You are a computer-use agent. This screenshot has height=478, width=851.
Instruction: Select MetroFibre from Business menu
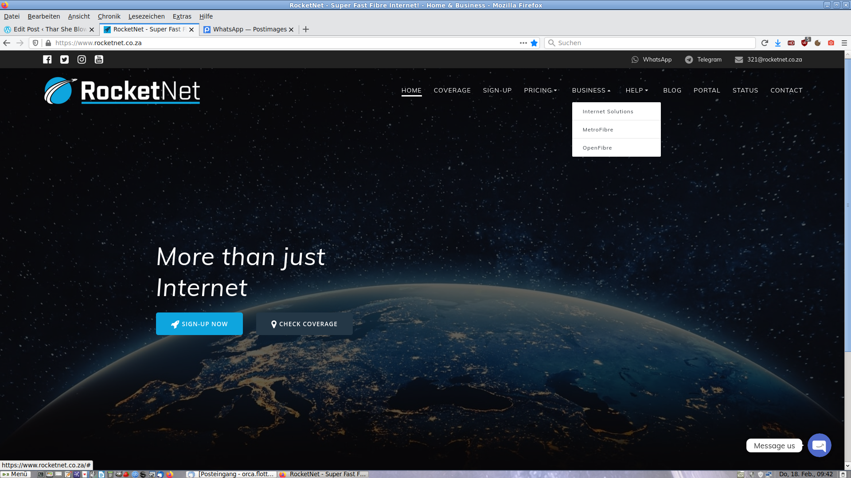tap(616, 130)
